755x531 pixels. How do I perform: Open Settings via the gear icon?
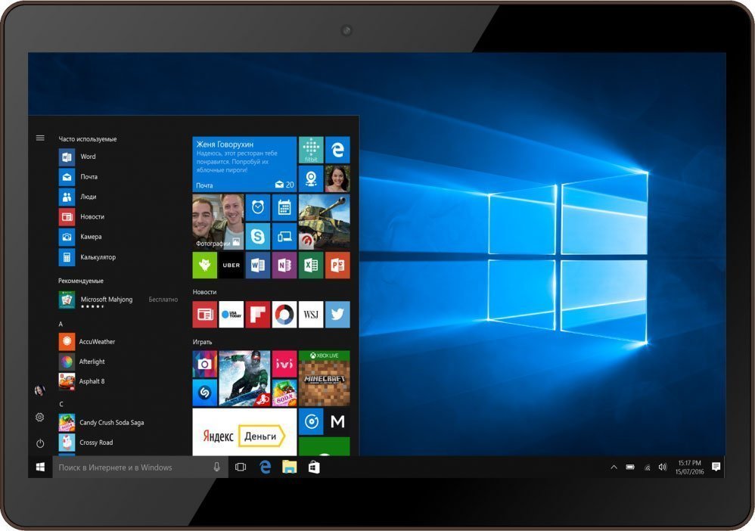pos(40,418)
